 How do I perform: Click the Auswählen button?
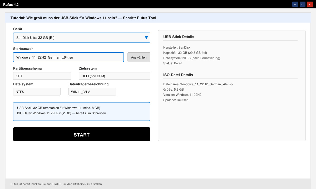point(139,57)
